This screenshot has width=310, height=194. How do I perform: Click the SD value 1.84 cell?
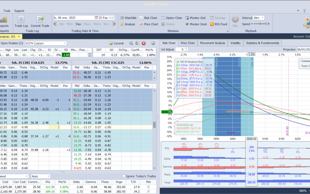66,55
